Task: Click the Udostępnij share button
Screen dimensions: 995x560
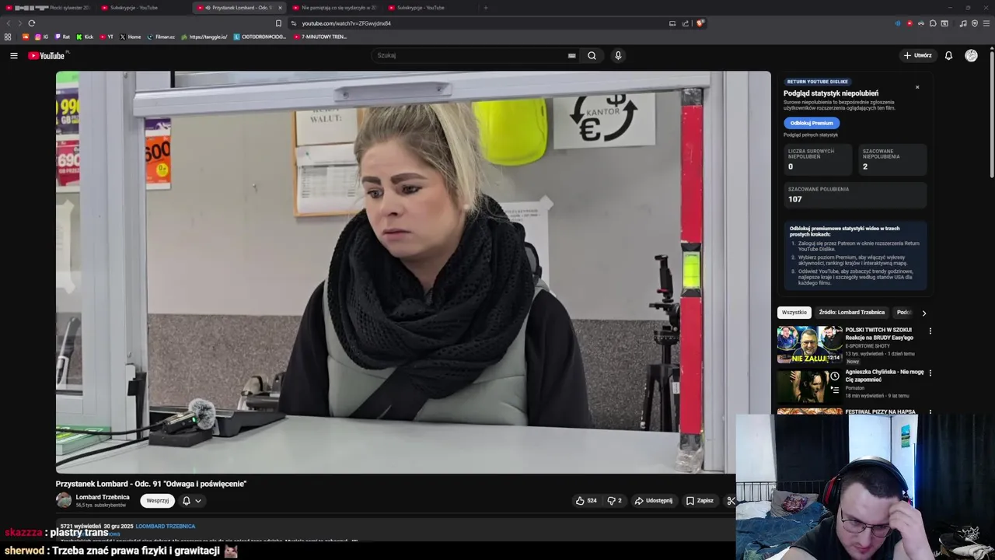Action: 653,501
